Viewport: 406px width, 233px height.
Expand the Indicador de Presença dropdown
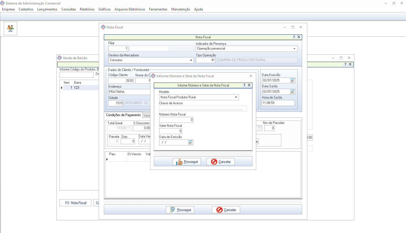(x=294, y=49)
